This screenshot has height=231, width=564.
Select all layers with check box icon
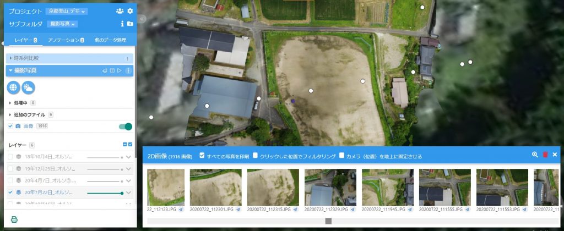pos(130,145)
